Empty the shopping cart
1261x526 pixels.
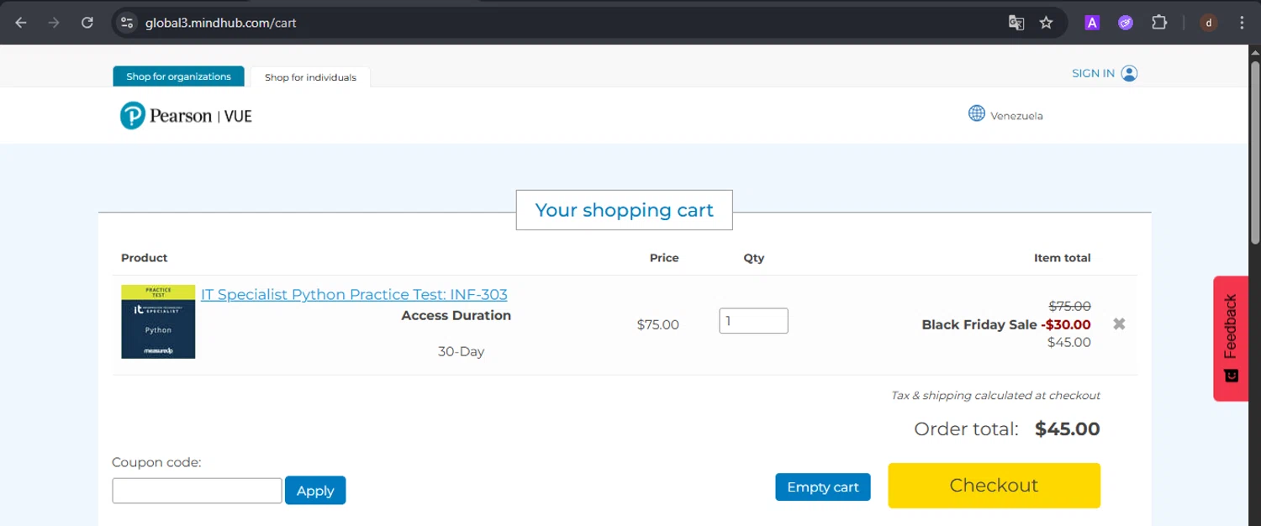pos(823,487)
